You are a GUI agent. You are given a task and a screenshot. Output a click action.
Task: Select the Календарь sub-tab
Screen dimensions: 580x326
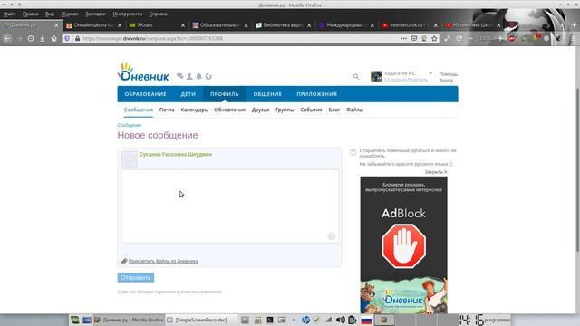point(194,110)
